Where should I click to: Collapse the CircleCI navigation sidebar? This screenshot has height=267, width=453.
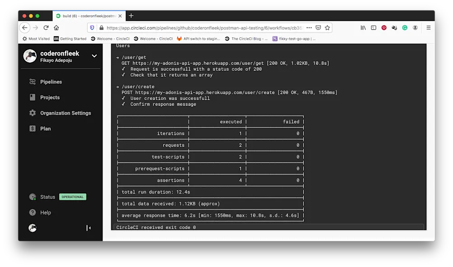click(89, 228)
